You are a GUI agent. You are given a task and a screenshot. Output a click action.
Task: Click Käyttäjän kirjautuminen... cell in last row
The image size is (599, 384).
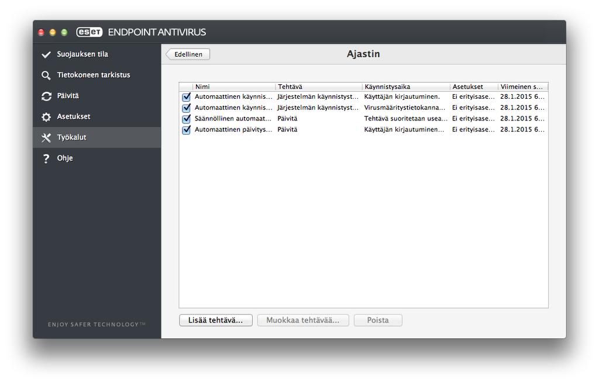tap(404, 130)
